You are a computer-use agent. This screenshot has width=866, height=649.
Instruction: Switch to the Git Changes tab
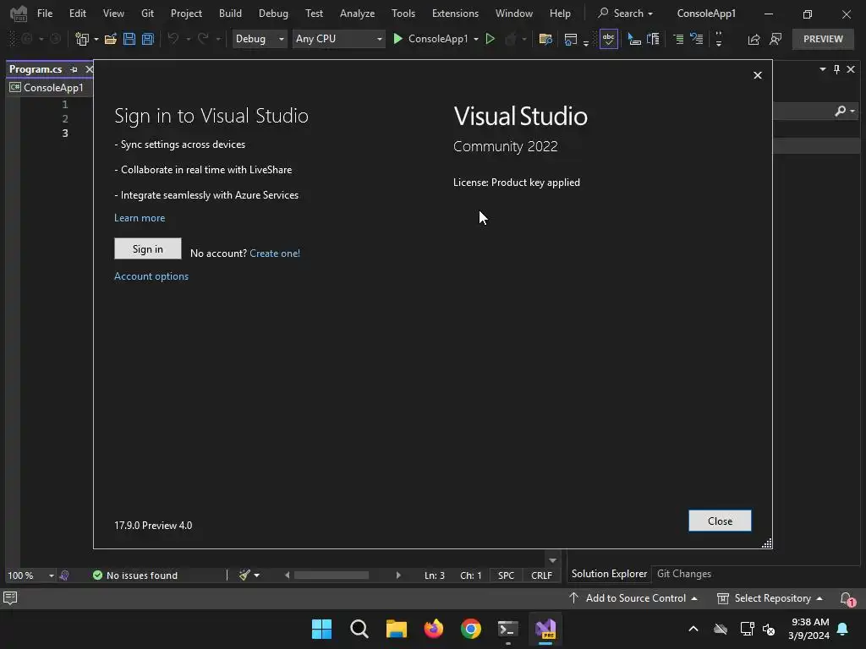(683, 574)
